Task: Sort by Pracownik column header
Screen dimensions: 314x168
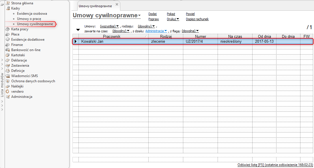Action: coord(113,36)
